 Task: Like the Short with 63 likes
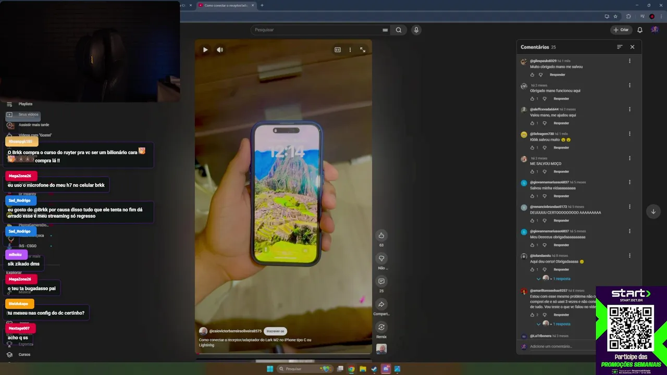[x=381, y=235]
